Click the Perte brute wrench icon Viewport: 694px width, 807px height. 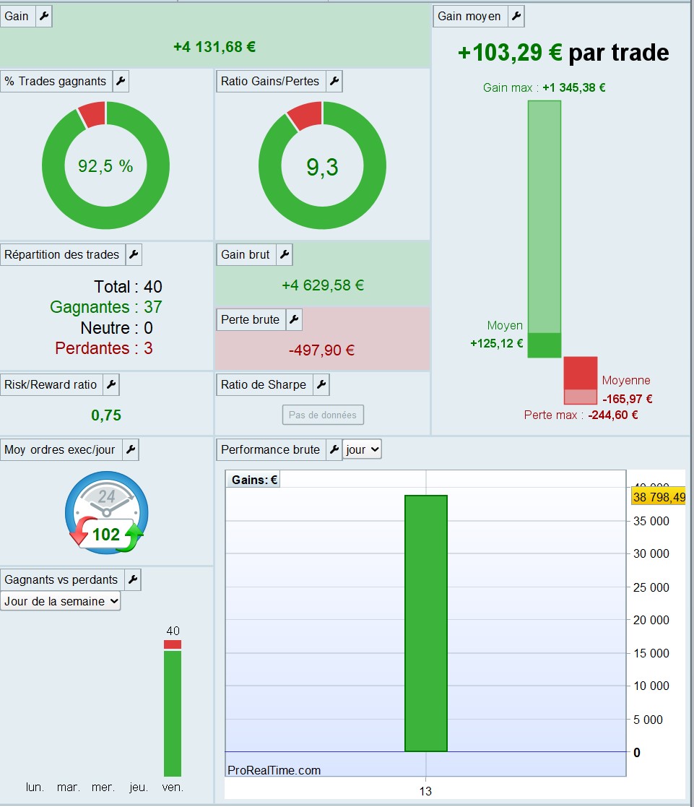pos(294,319)
